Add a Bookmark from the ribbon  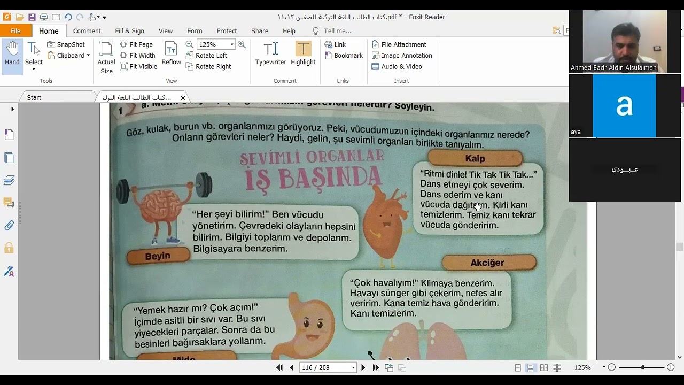344,56
